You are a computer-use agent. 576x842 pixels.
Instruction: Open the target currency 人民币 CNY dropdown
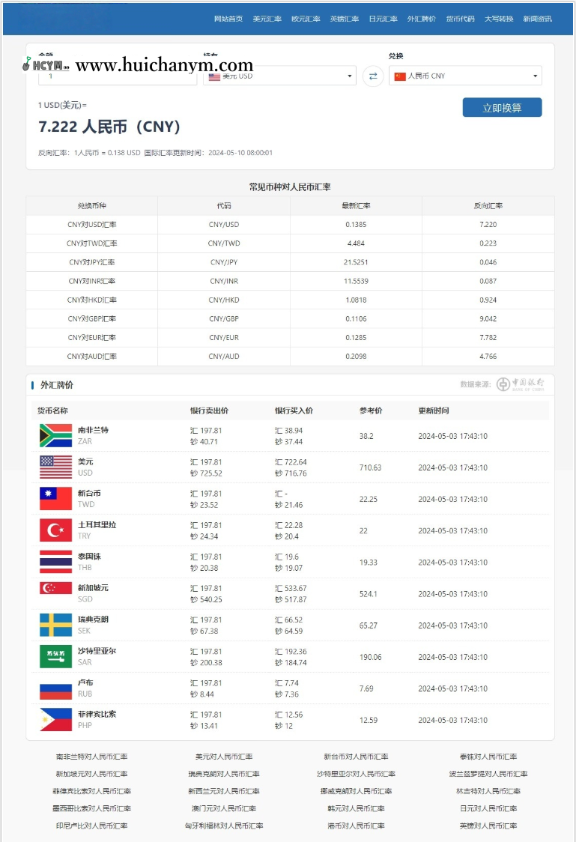pyautogui.click(x=465, y=76)
